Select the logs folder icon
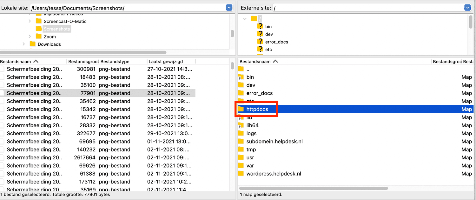This screenshot has width=476, height=200. [241, 133]
